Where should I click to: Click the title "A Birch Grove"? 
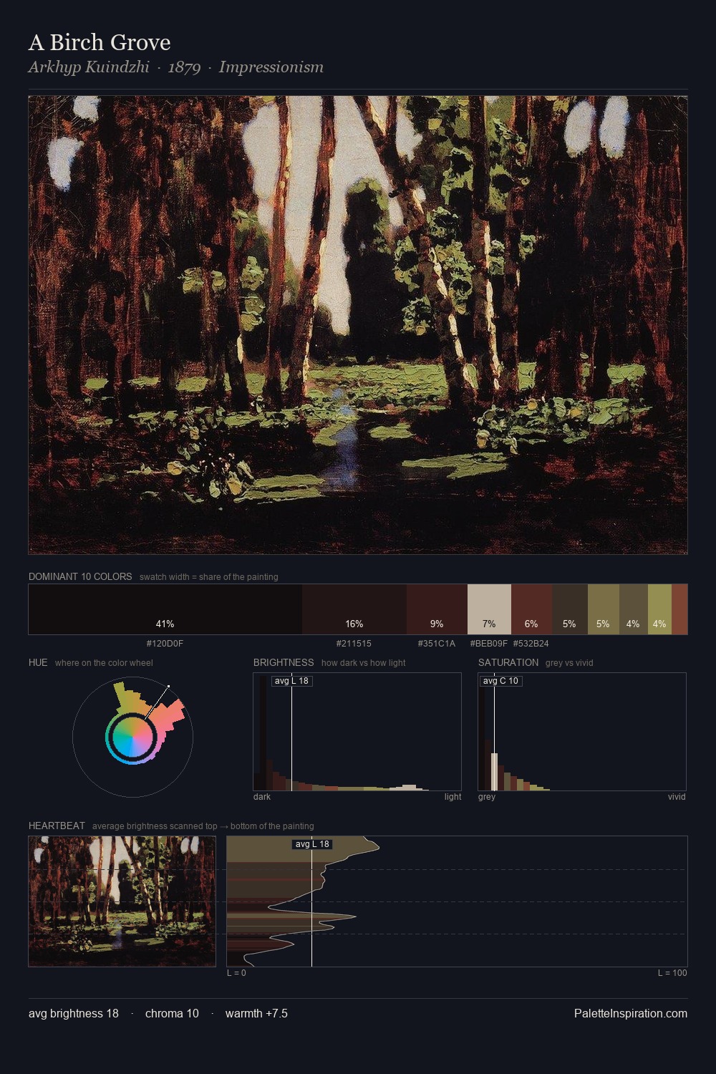coord(100,42)
